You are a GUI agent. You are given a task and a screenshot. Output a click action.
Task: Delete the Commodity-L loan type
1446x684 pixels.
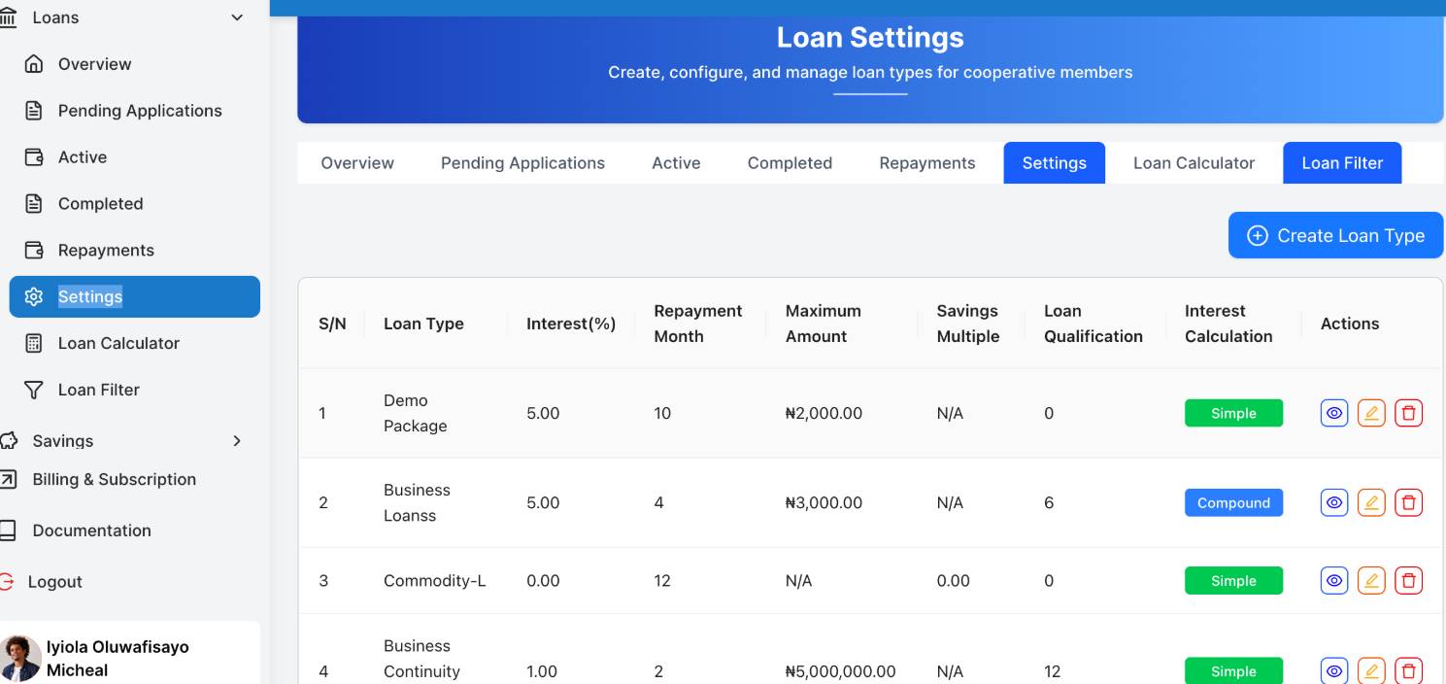point(1409,581)
